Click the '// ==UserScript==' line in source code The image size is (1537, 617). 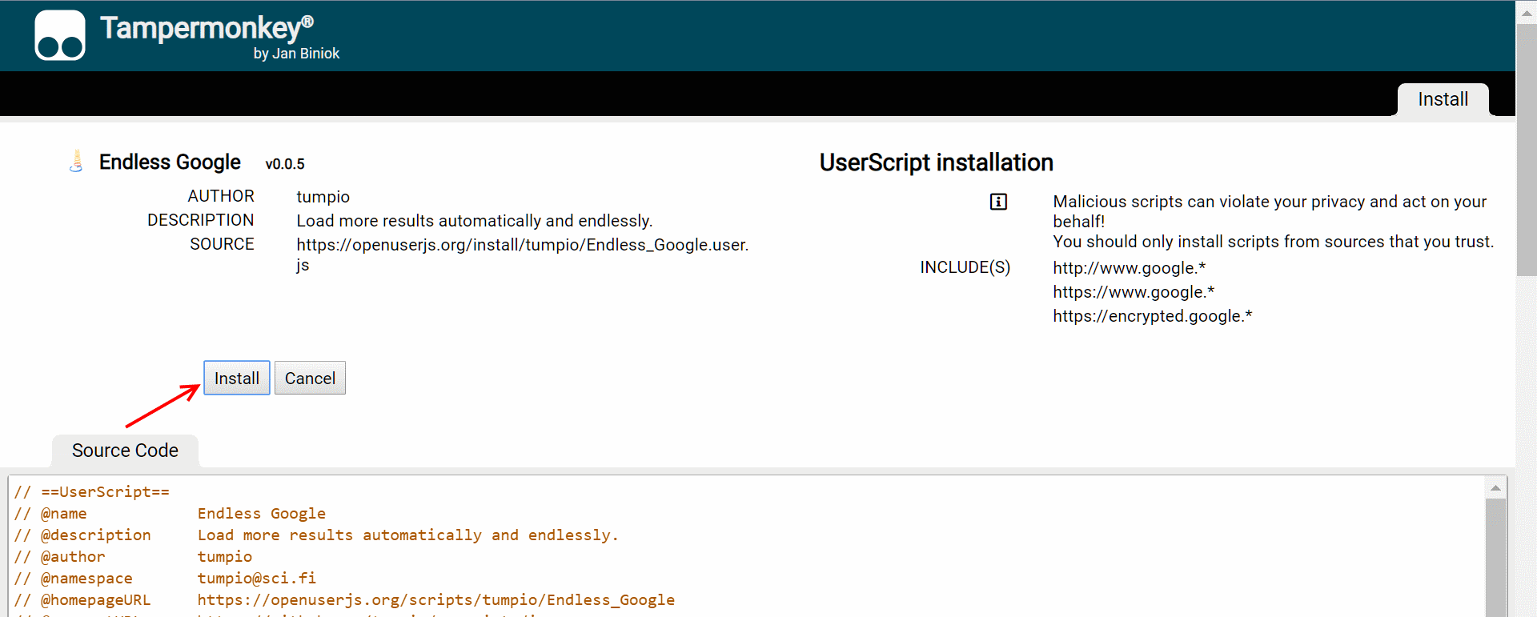click(91, 491)
